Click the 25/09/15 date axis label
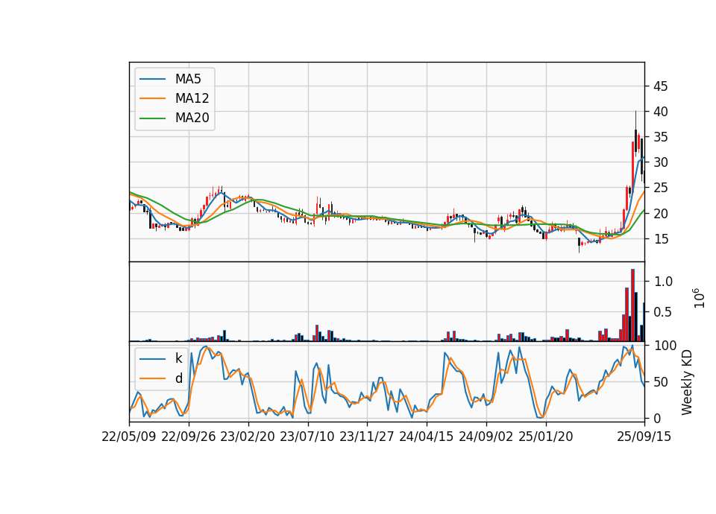The image size is (716, 514). pos(644,437)
